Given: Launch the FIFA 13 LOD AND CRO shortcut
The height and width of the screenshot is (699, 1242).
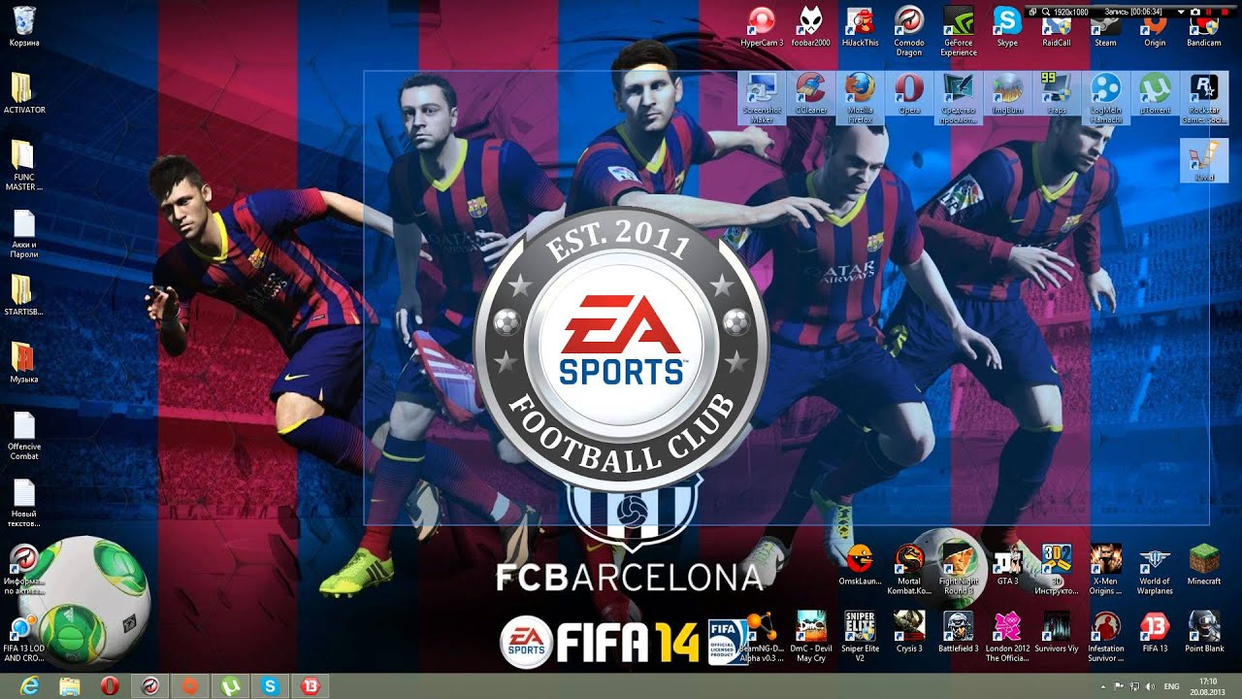Looking at the screenshot, I should 24,636.
